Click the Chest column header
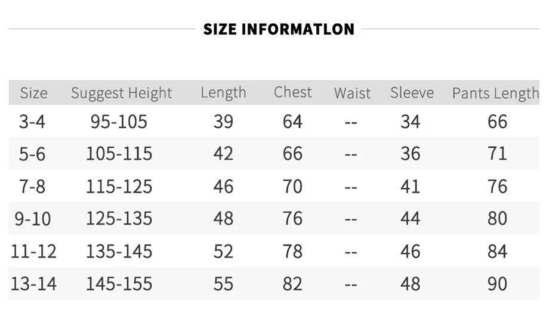Image resolution: width=549 pixels, height=326 pixels. tap(293, 92)
